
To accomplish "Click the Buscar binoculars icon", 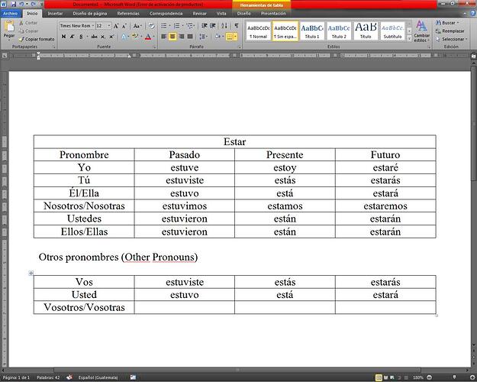I will point(438,23).
